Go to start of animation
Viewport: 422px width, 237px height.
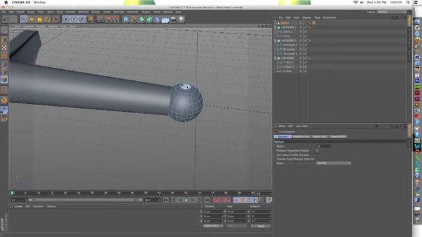[x=166, y=200]
